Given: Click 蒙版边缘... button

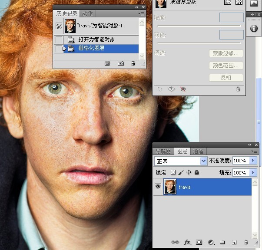Looking at the screenshot, I should 226,53.
